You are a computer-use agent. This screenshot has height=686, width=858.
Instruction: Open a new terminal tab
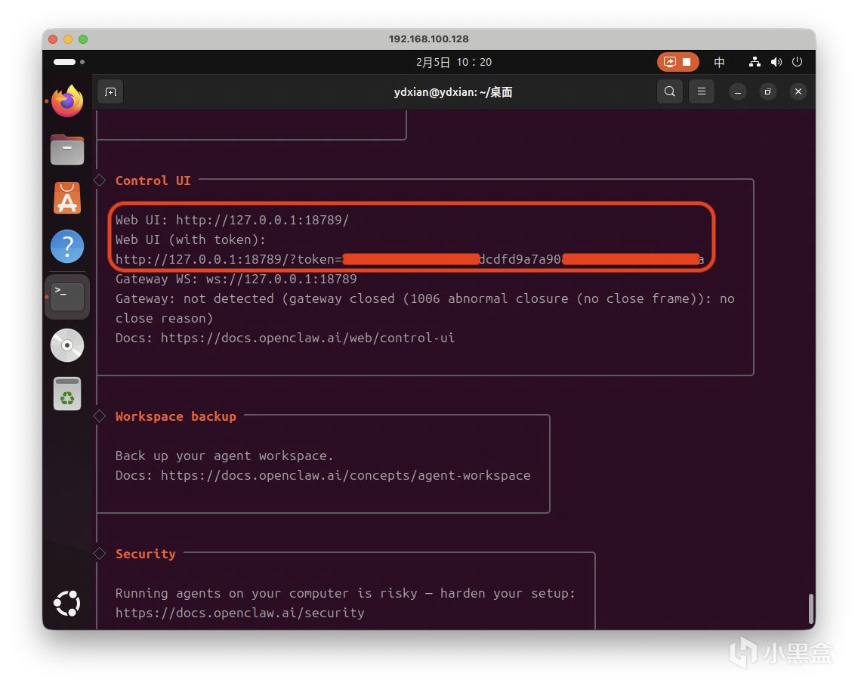pos(110,92)
